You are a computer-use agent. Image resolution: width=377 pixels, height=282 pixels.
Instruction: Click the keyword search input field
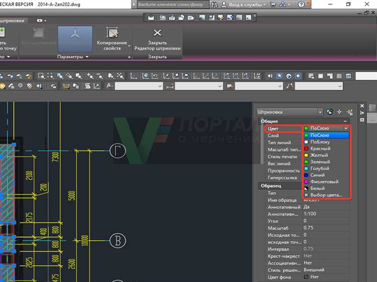[172, 5]
